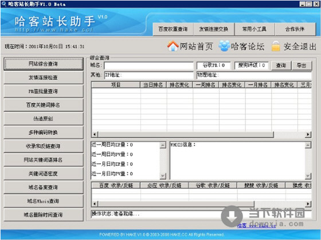Open the www.hake.cc header URL

click(54, 30)
